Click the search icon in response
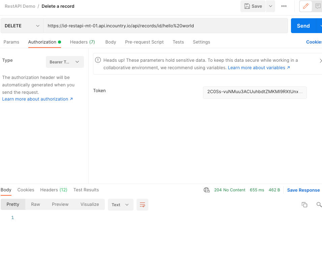Image resolution: width=322 pixels, height=272 pixels. pos(319,205)
